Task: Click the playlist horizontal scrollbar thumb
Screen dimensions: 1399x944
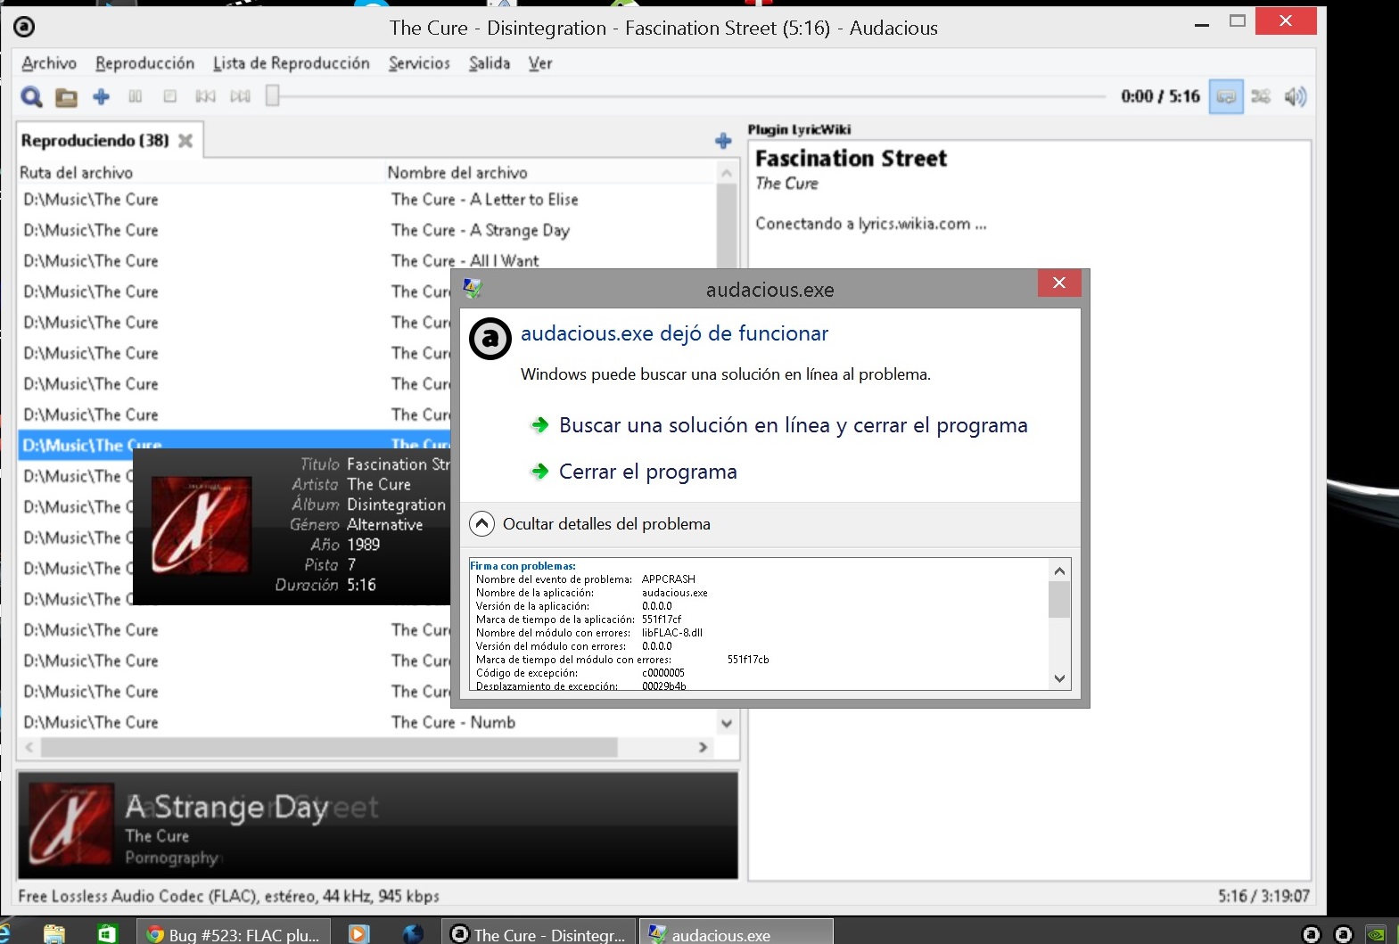Action: point(329,747)
